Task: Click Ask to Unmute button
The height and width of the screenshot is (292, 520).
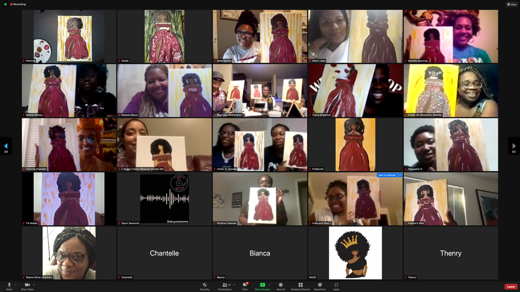Action: click(x=387, y=175)
